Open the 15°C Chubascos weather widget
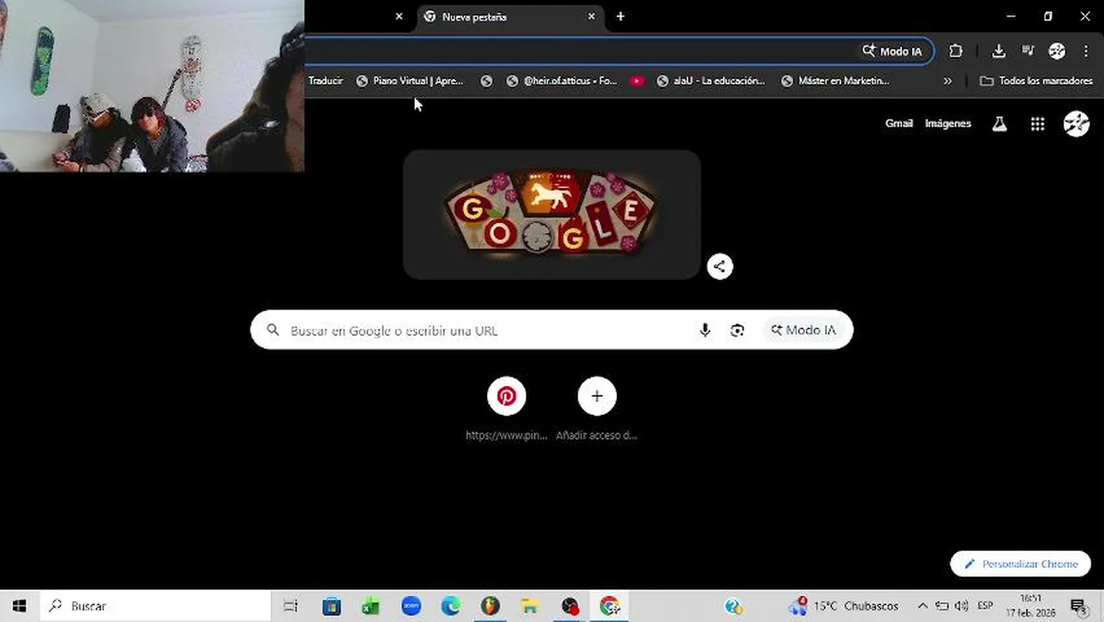 [842, 606]
